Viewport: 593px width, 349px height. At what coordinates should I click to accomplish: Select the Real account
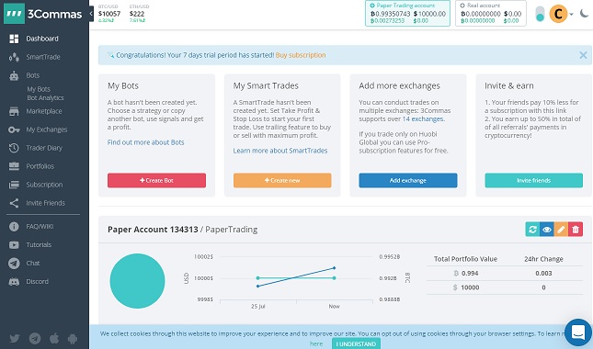click(491, 13)
